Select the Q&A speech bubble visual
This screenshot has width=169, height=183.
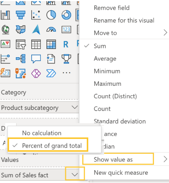(36, 59)
